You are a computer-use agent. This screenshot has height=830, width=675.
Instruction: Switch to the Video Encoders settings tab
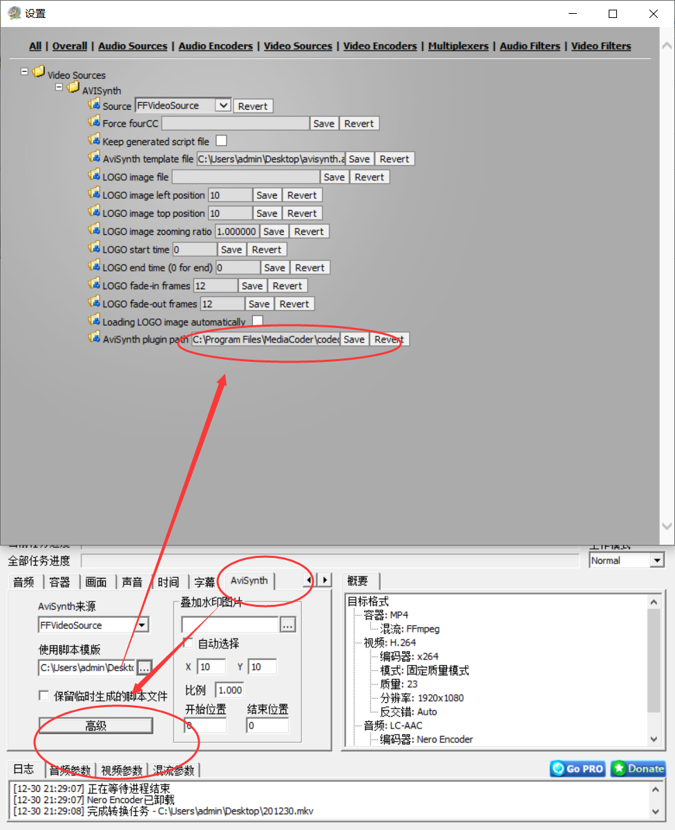(379, 46)
